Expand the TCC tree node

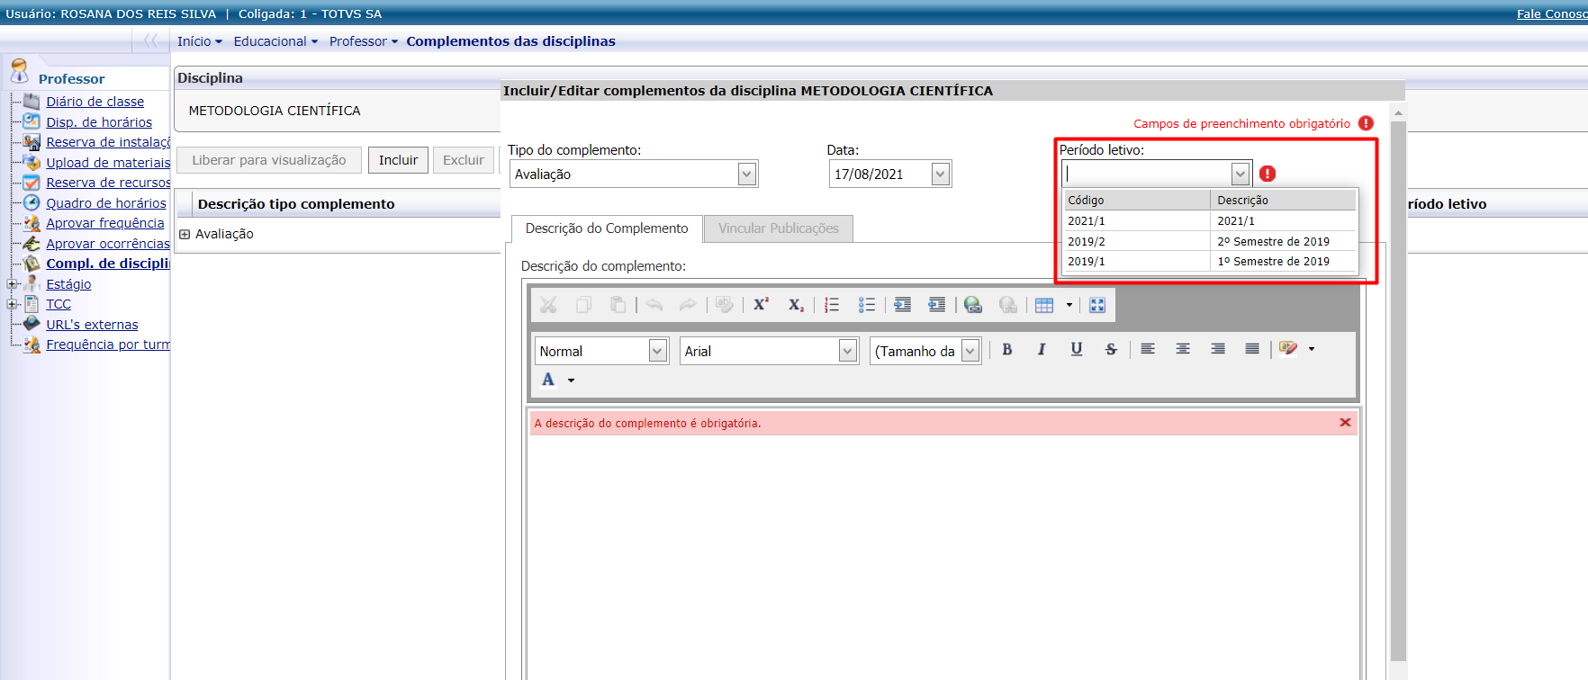point(13,304)
